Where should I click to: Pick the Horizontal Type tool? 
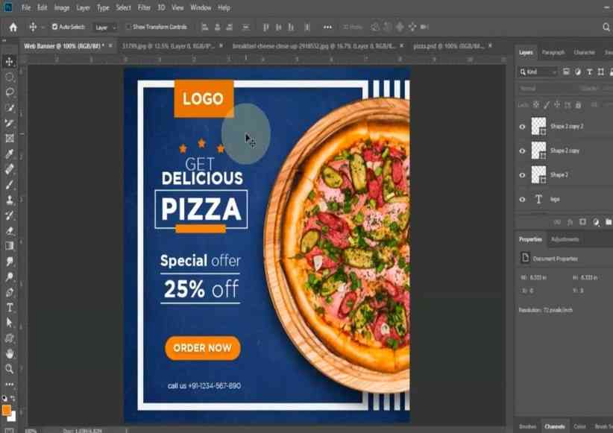tap(10, 307)
